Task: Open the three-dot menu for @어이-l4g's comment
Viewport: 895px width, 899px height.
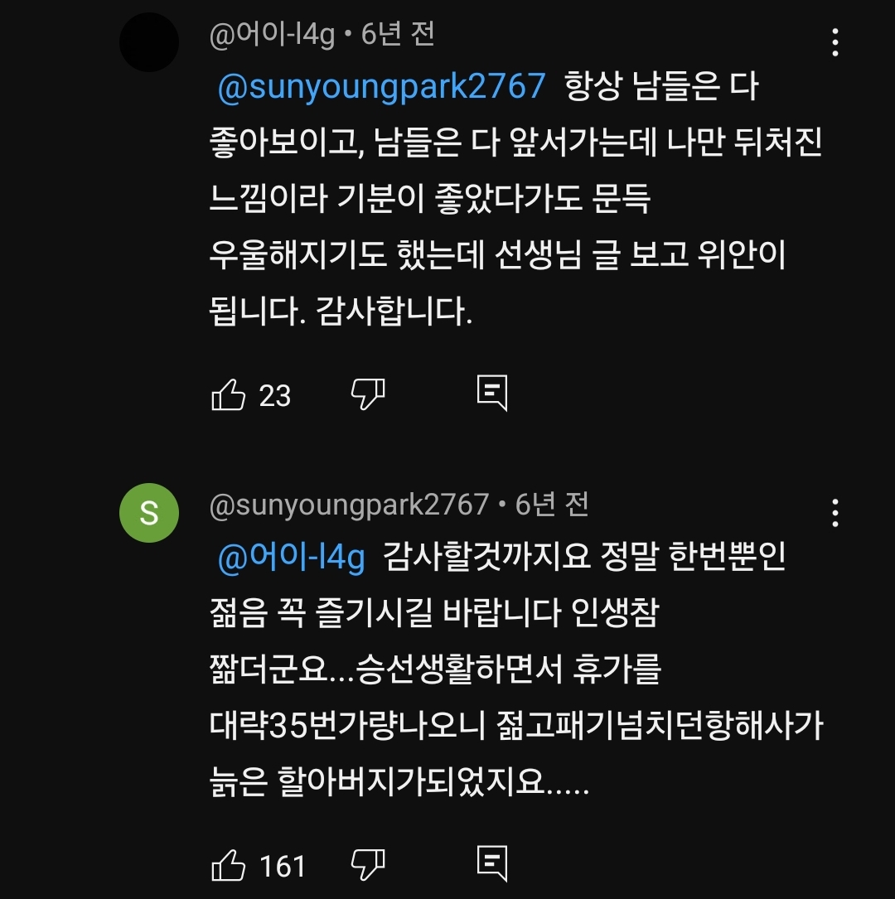Action: (x=835, y=42)
